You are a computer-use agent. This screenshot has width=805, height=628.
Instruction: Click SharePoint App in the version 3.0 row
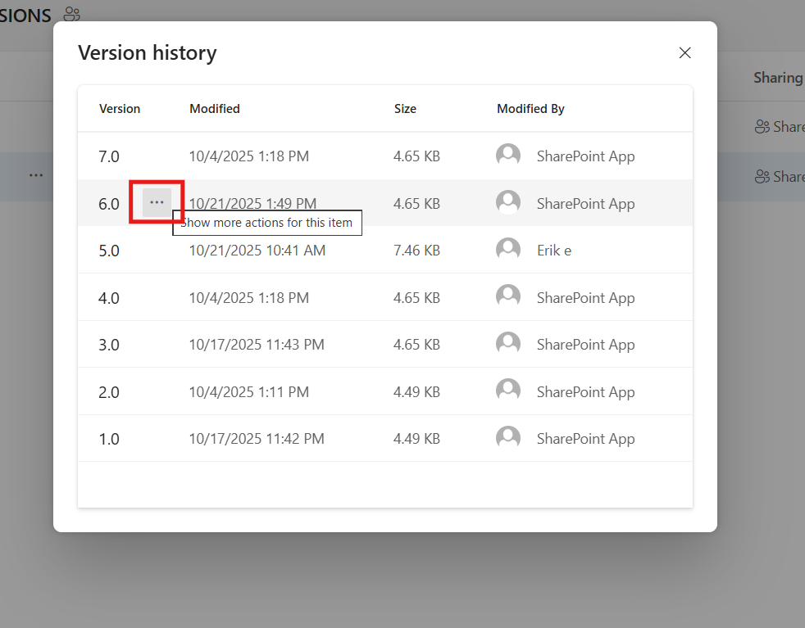(x=586, y=345)
